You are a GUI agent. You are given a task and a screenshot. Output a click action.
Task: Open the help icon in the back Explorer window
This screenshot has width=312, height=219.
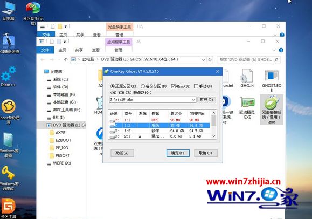coord(282,35)
